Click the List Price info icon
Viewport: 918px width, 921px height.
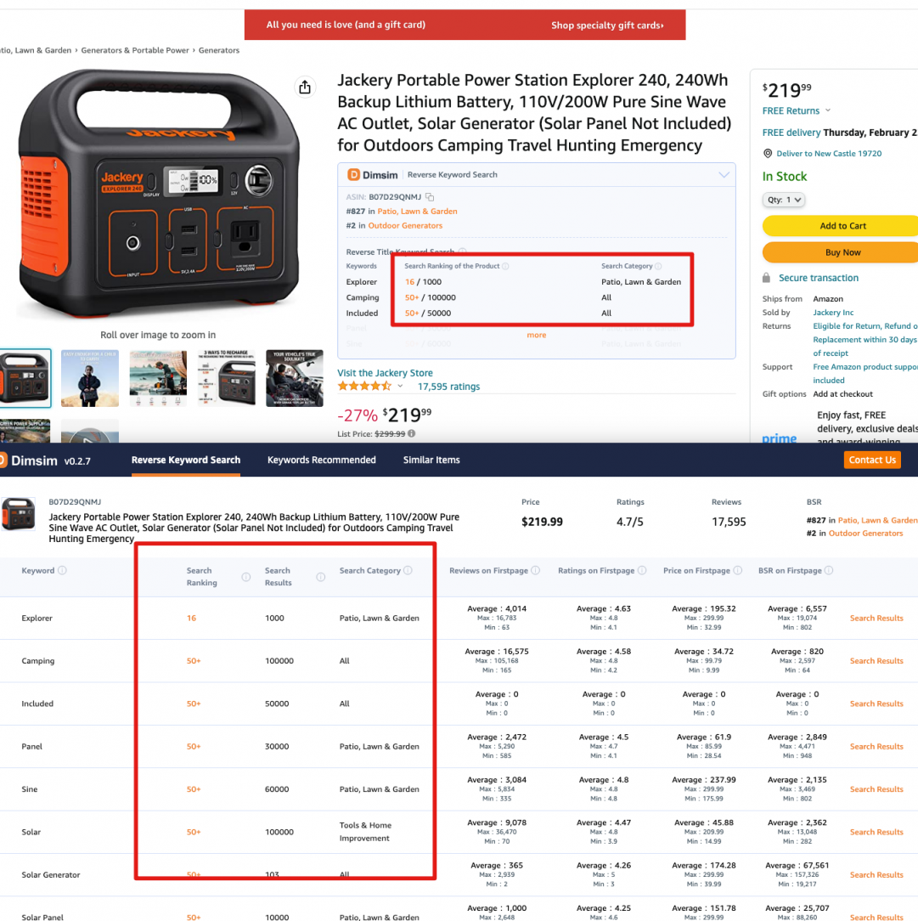tap(412, 433)
